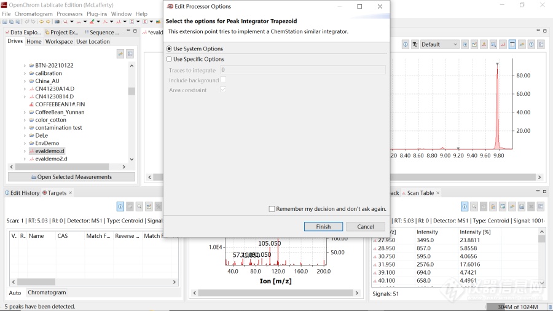The width and height of the screenshot is (553, 311).
Task: Click the settings icon in Data Explorer toolbar
Action: [x=130, y=54]
